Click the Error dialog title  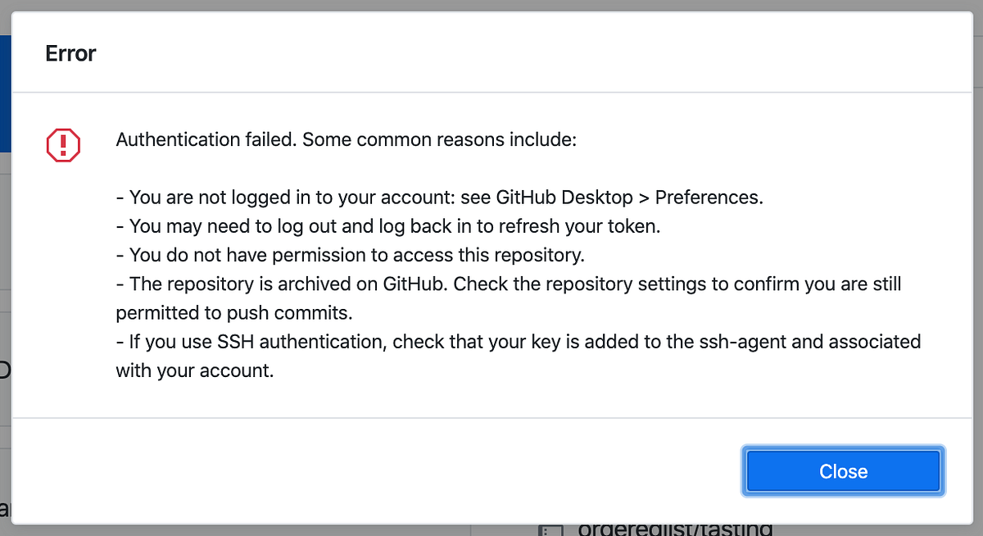70,52
